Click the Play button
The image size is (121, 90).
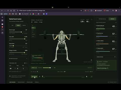(34, 76)
